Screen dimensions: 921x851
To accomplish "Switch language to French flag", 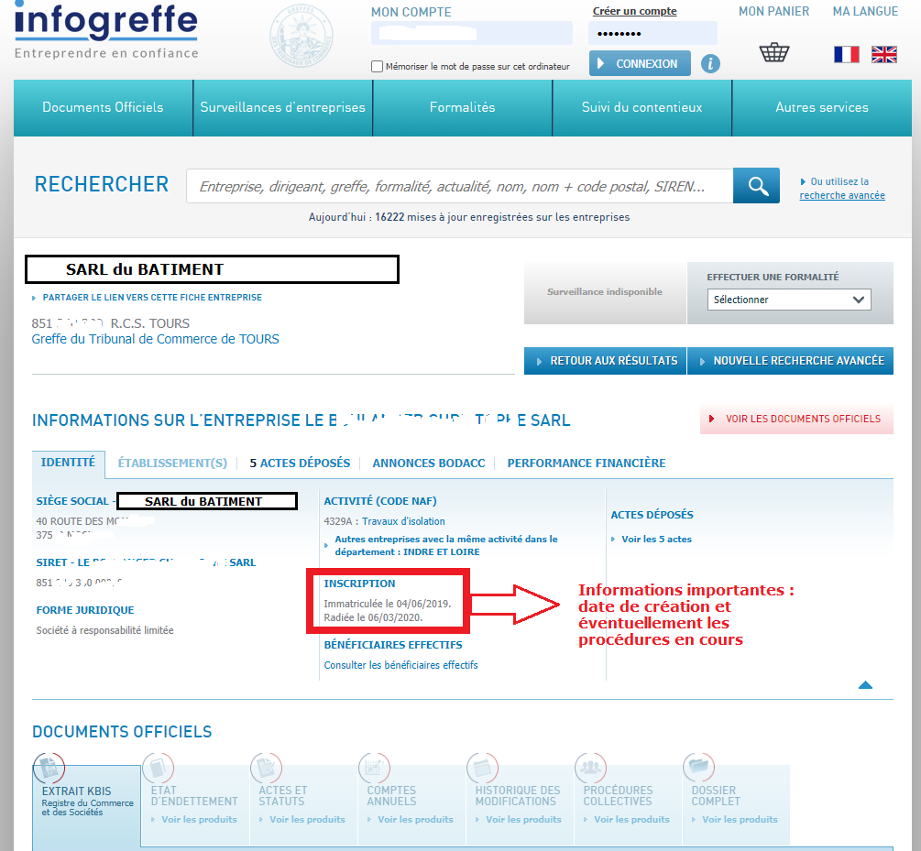I will click(x=846, y=54).
